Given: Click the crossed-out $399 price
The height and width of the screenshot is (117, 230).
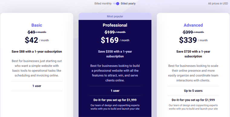Looking at the screenshot, I should tap(193, 32).
